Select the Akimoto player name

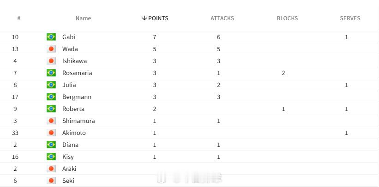74,133
